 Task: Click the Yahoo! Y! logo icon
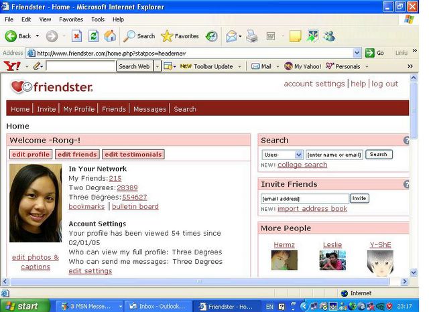click(x=12, y=66)
